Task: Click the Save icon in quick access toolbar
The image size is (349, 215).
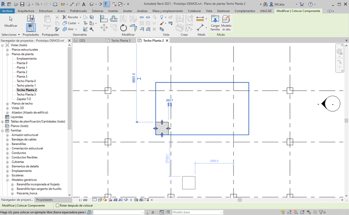Action: 22,4
